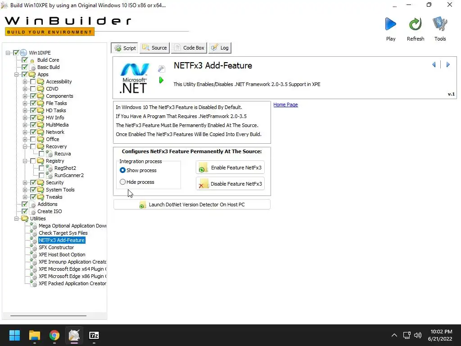The height and width of the screenshot is (346, 461).
Task: Collapse the Apps tree node
Action: point(17,74)
